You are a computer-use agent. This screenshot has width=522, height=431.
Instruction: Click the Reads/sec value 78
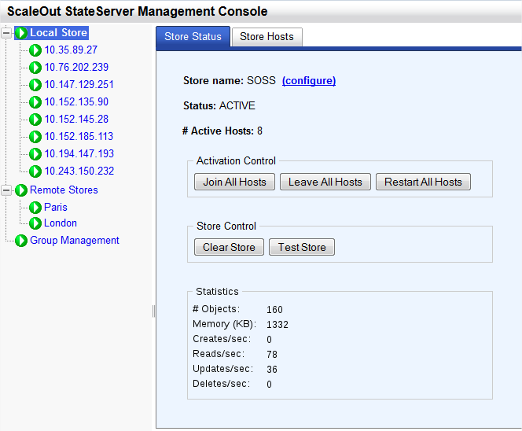(272, 355)
